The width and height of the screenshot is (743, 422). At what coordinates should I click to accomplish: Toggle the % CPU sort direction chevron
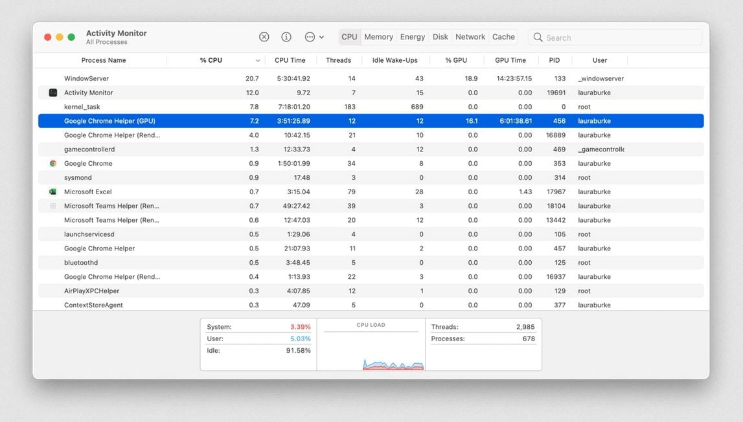[258, 61]
